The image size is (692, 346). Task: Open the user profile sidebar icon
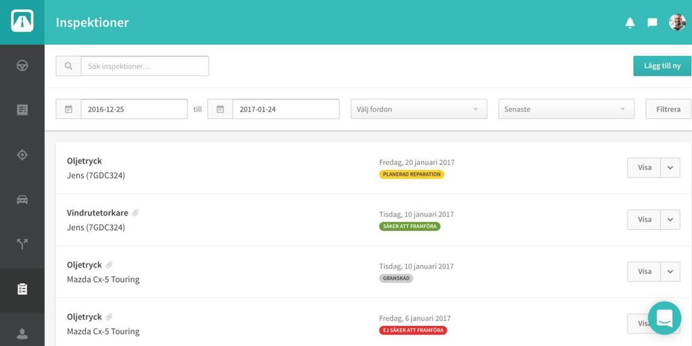[x=22, y=334]
